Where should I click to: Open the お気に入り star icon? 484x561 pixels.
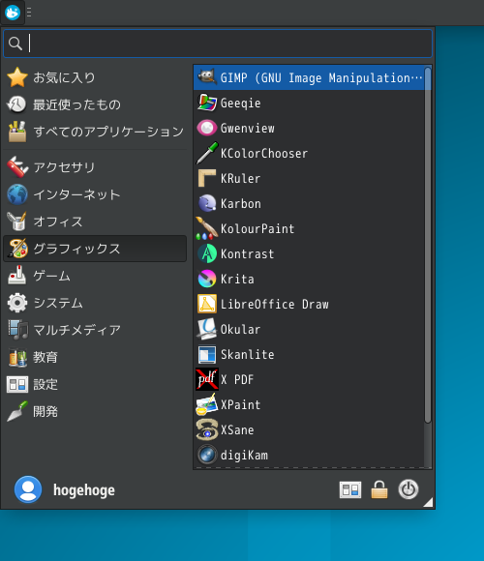point(17,77)
